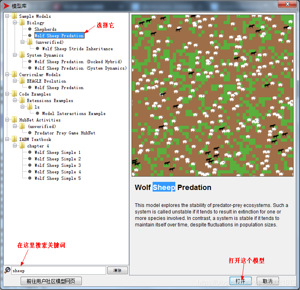The height and width of the screenshot is (290, 300).
Task: Collapse the Curricular Models tree node
Action: click(7, 74)
